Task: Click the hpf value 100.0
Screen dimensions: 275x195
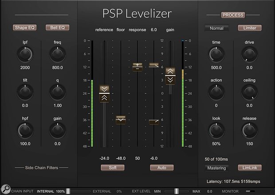Action: 25,144
